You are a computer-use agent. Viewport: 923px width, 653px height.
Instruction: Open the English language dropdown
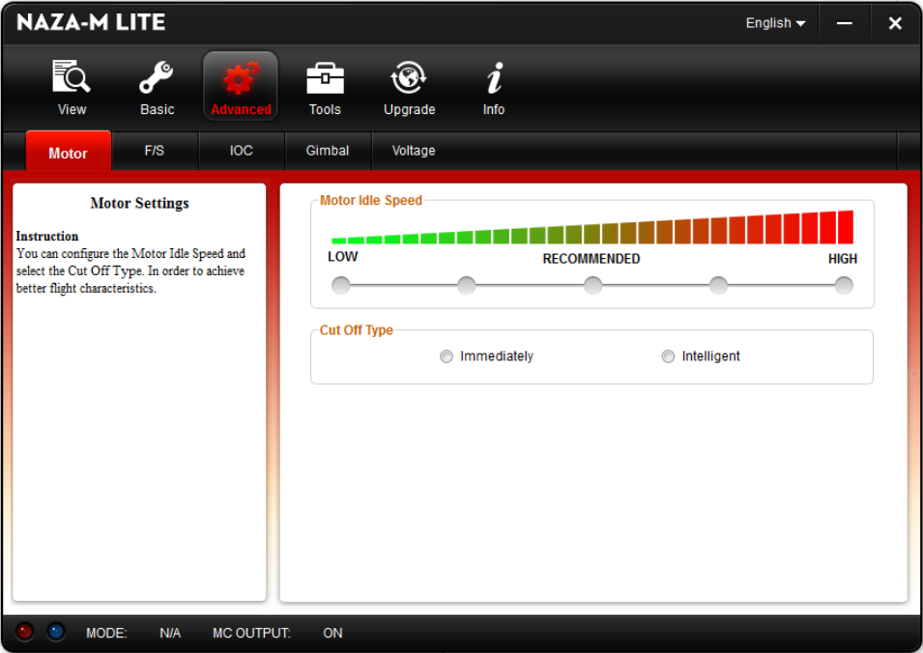(775, 23)
